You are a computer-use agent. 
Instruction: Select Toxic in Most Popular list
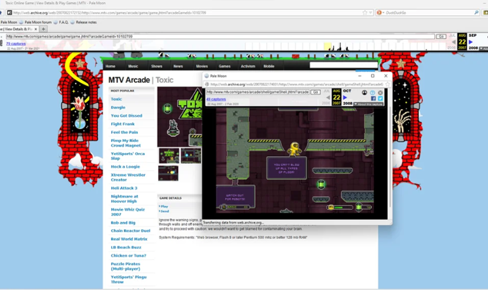[x=117, y=99]
